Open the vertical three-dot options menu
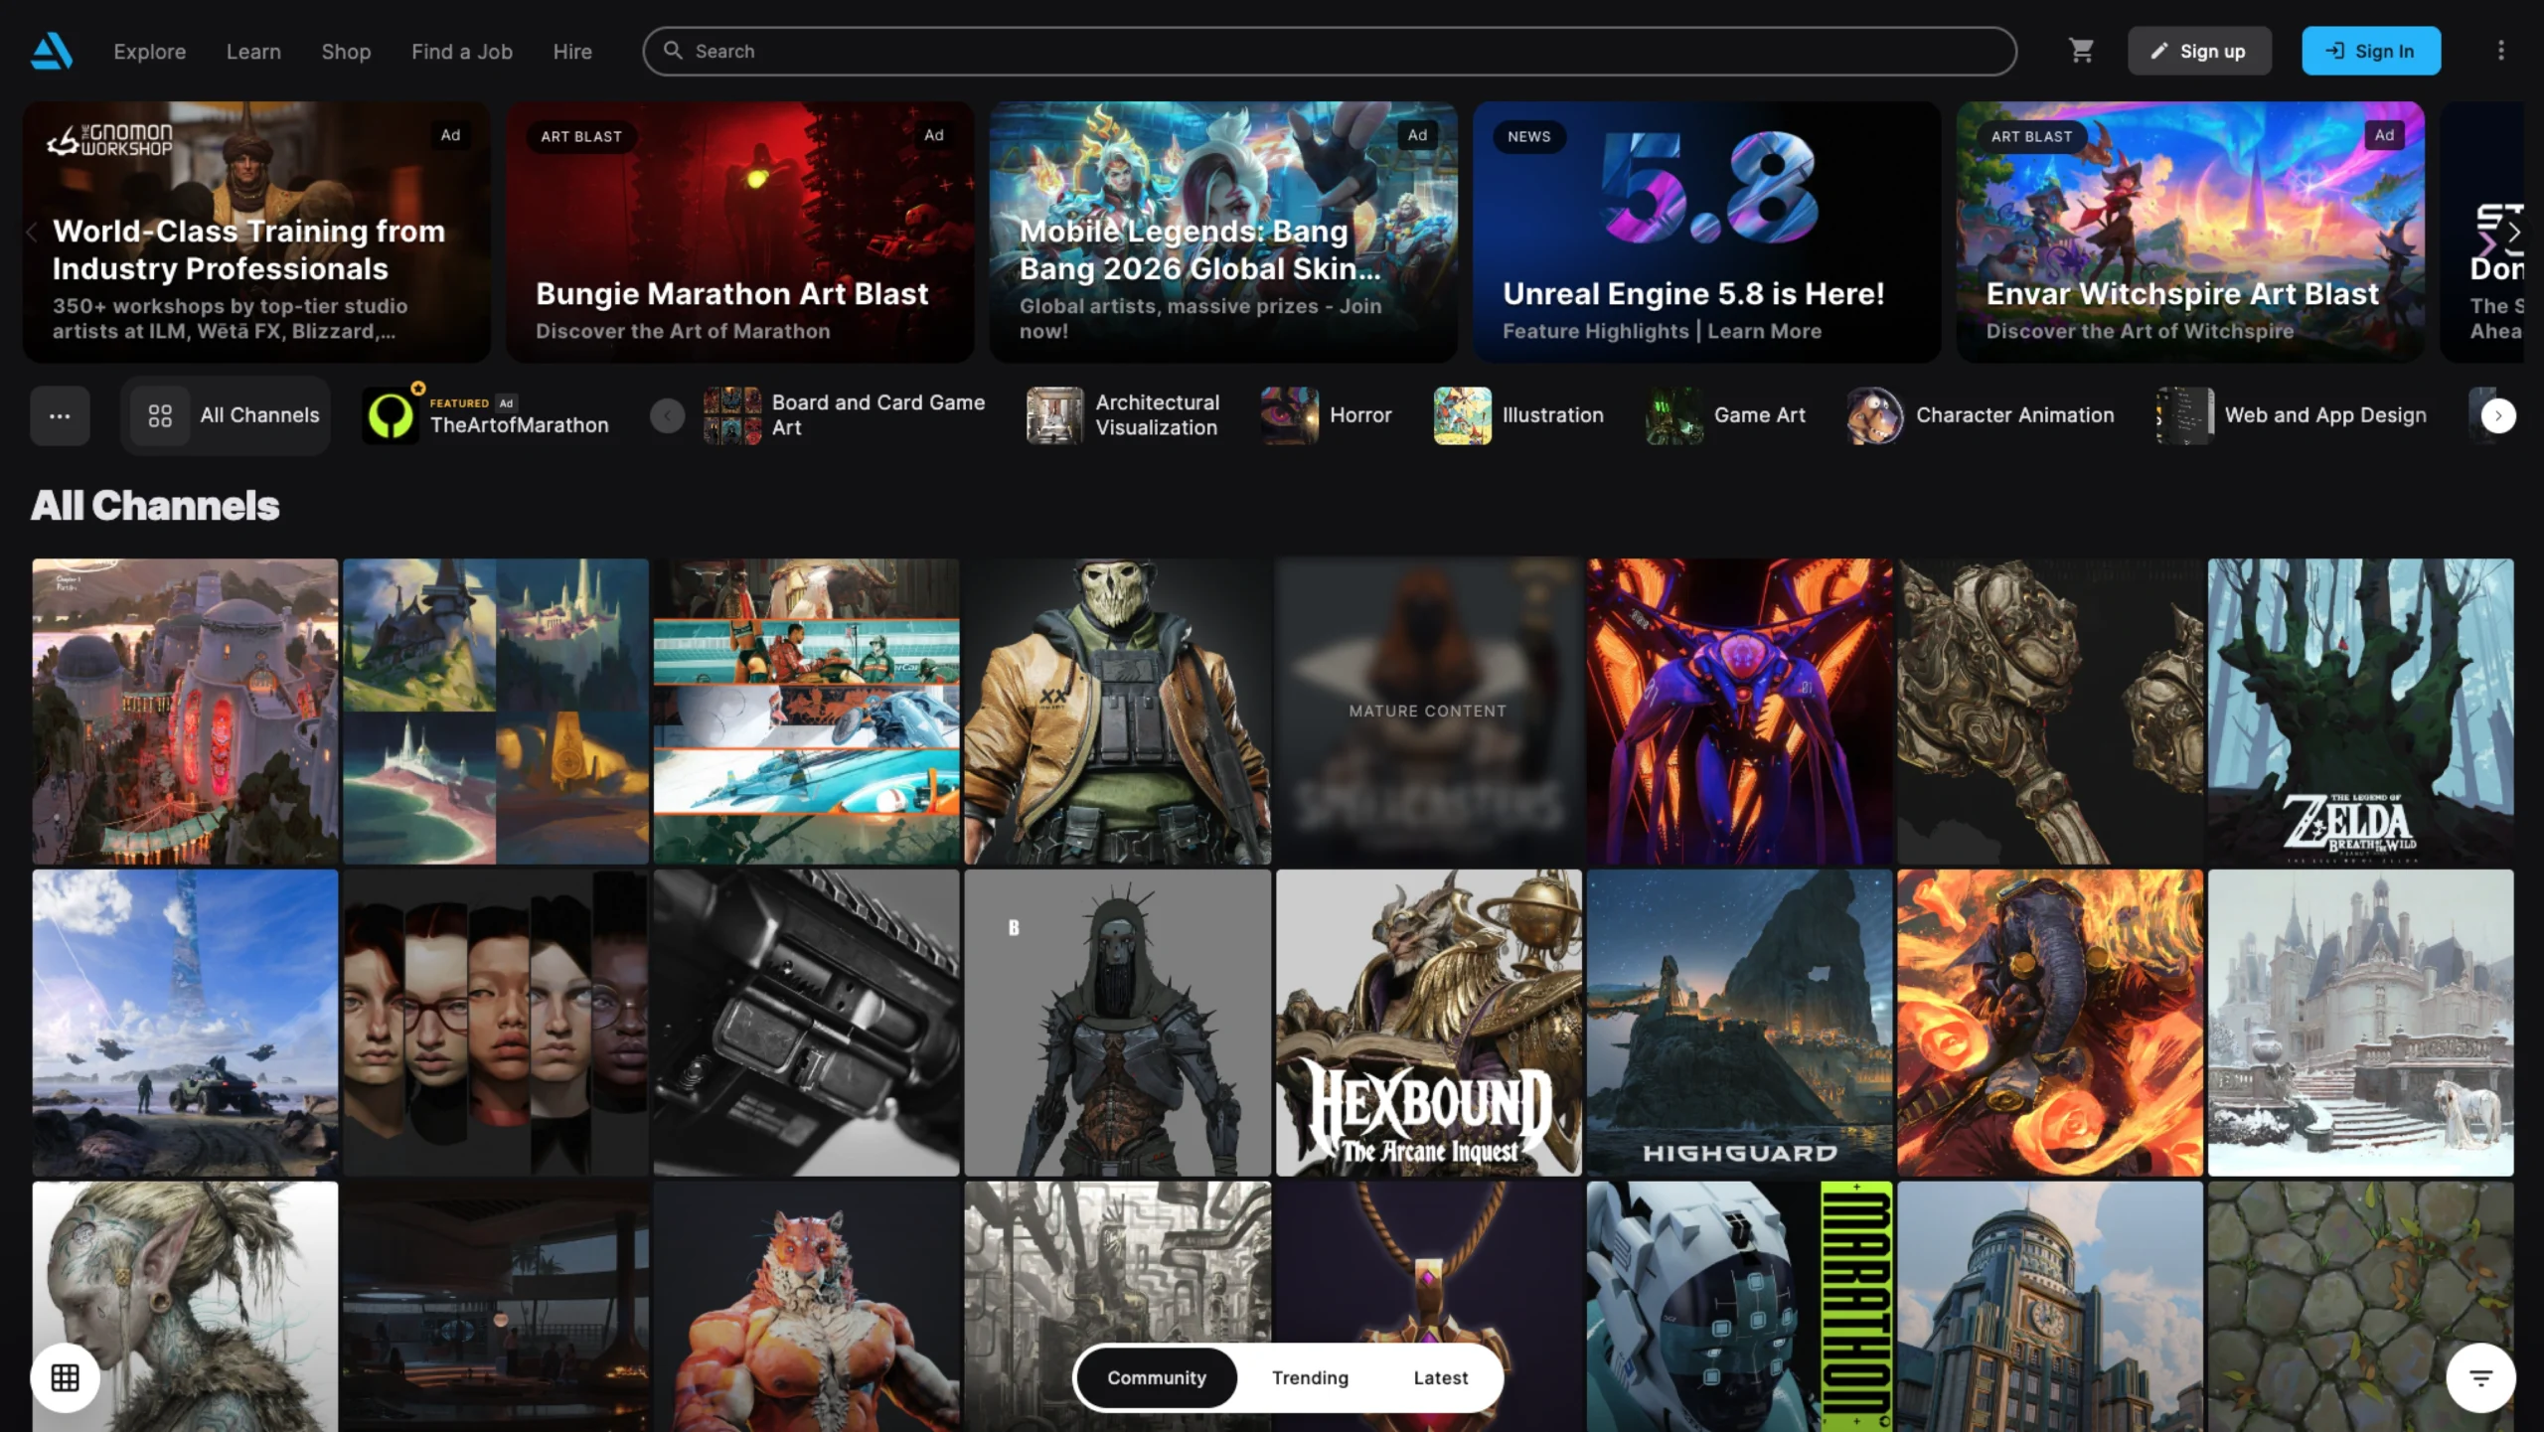 coord(2500,51)
